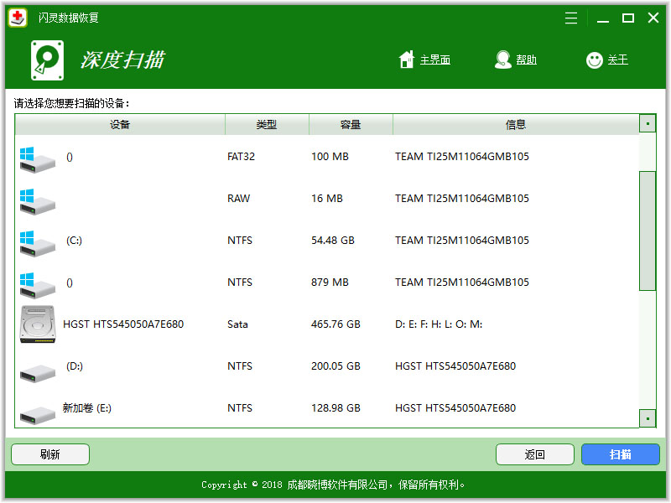This screenshot has height=503, width=671.
Task: Sort by the 设备 column header
Action: pos(120,124)
